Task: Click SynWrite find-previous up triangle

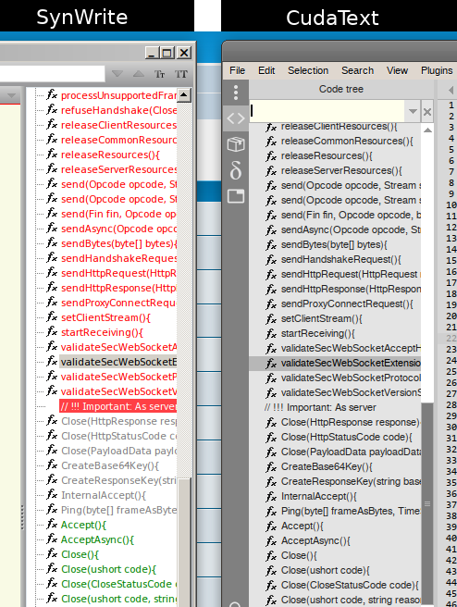Action: pyautogui.click(x=138, y=73)
